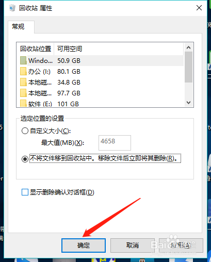Enable 显示删除确认对话框 checkbox
The width and height of the screenshot is (211, 262).
coord(25,192)
